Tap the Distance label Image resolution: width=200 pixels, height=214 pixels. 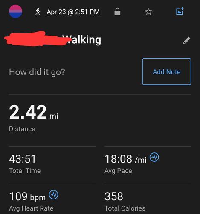(22, 129)
